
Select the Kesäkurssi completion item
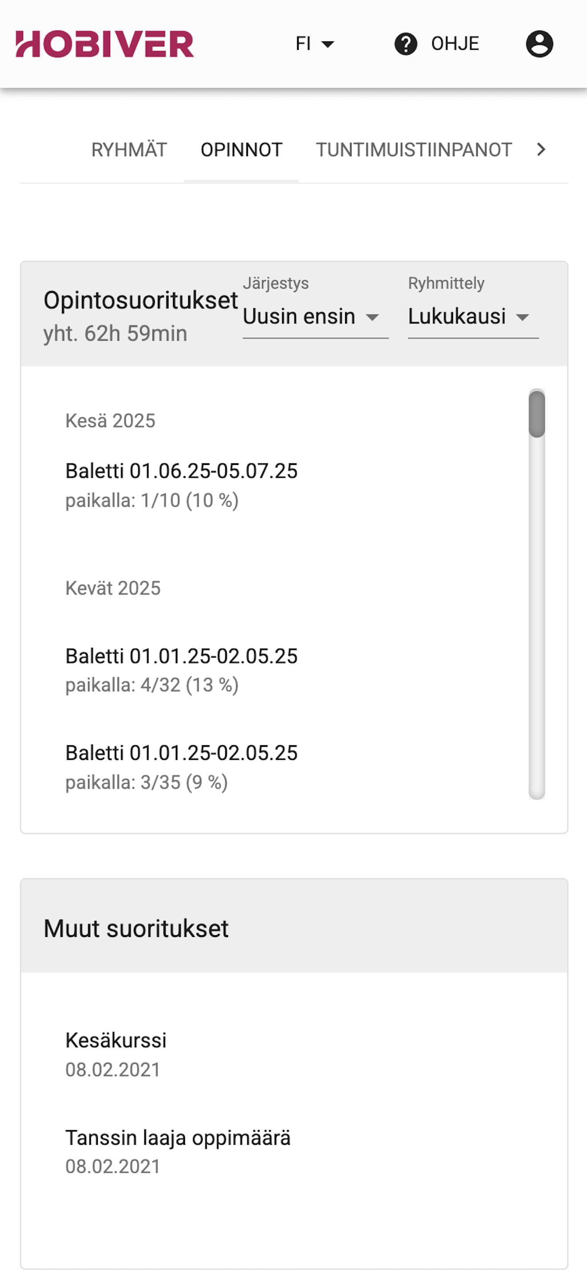click(116, 1054)
